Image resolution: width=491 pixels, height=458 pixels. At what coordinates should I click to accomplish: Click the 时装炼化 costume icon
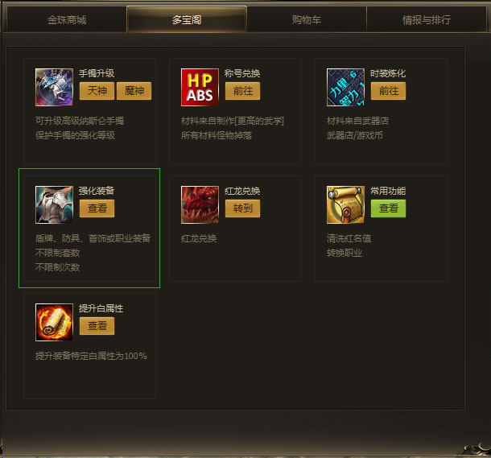tap(345, 88)
